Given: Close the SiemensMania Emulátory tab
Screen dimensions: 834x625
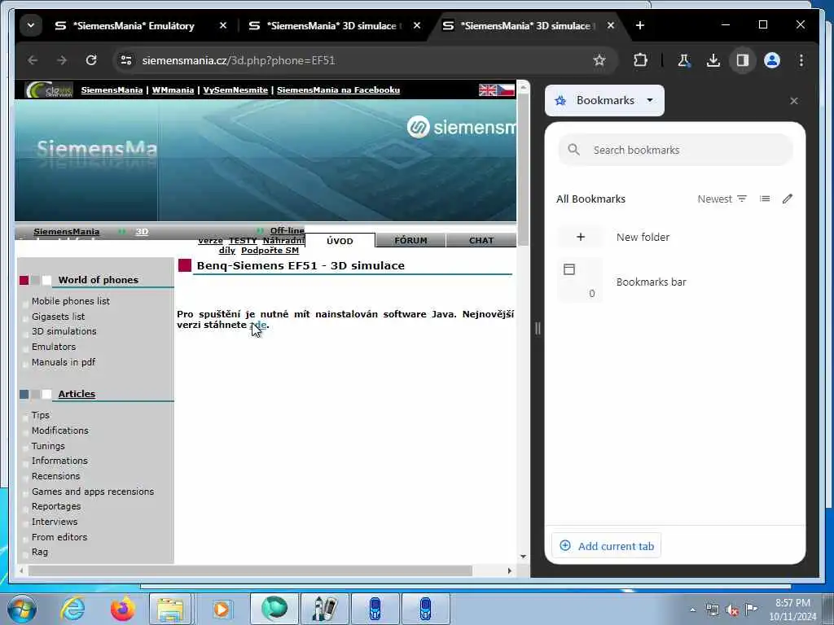Looking at the screenshot, I should [223, 25].
